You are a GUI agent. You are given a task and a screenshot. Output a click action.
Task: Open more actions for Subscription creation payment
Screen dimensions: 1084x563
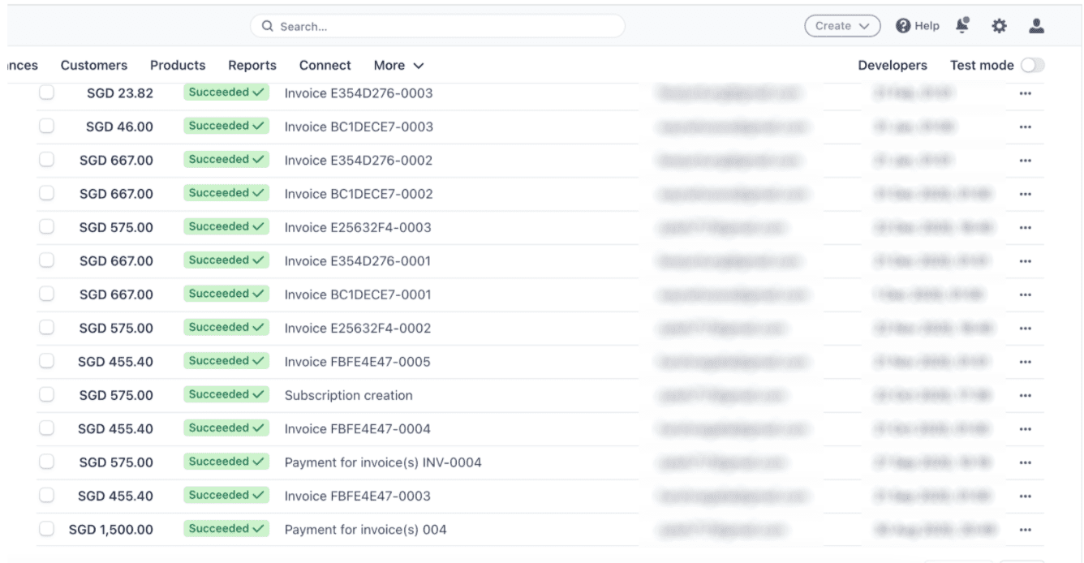tap(1025, 396)
